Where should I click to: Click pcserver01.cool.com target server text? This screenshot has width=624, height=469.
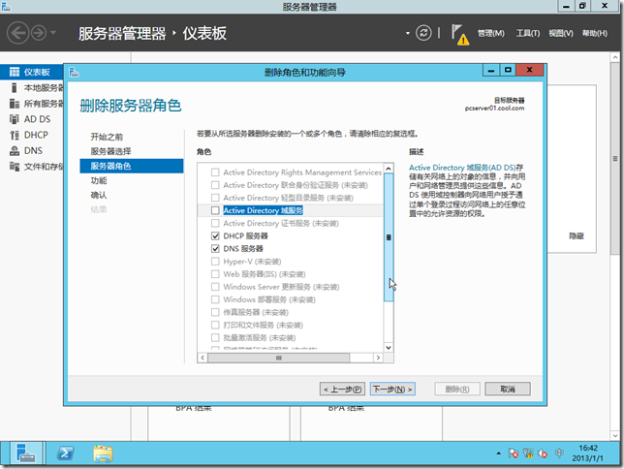click(495, 108)
